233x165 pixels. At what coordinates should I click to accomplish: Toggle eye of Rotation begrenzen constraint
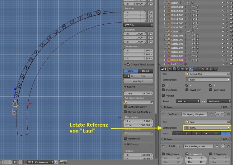tap(217, 146)
